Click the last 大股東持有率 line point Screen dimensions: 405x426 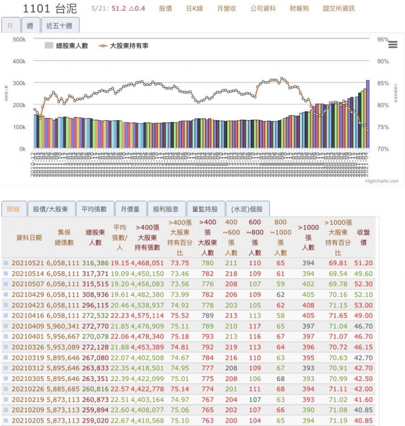pos(368,130)
